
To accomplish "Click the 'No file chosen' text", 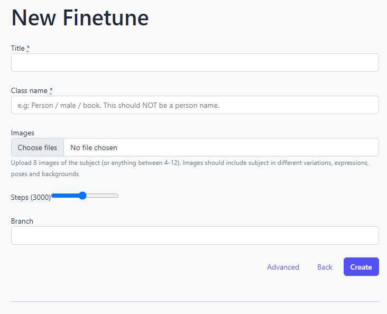I will point(94,147).
